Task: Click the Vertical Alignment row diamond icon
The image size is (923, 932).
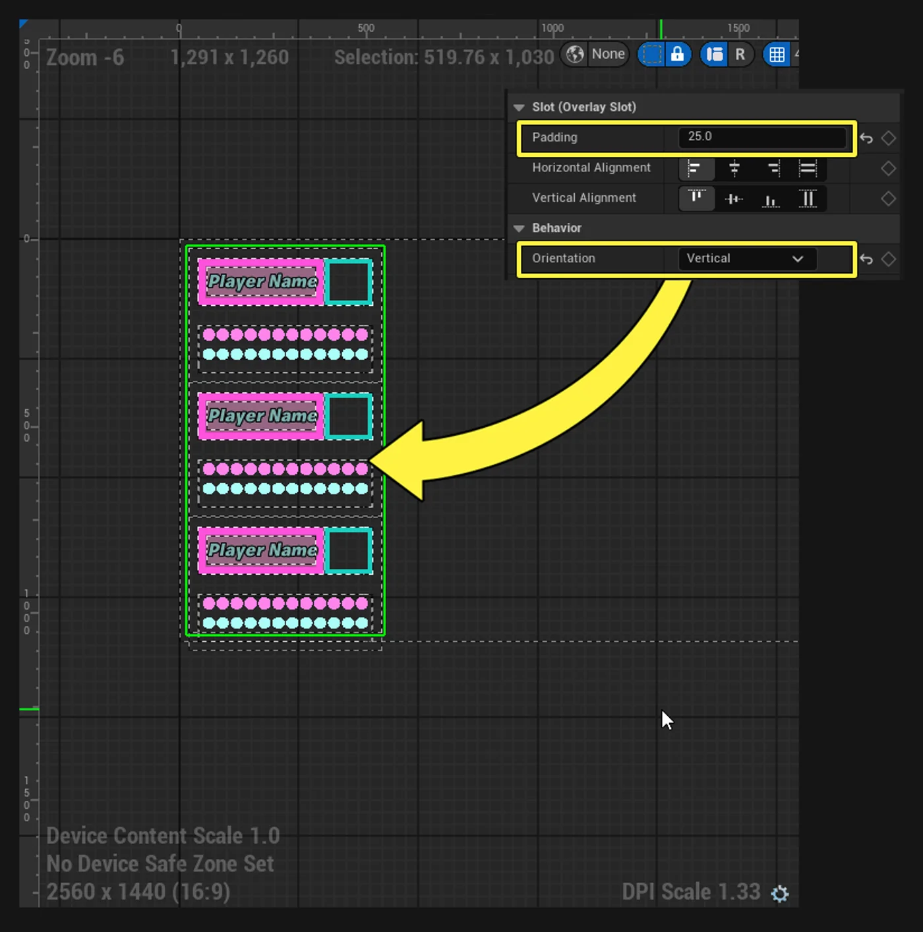Action: (888, 198)
